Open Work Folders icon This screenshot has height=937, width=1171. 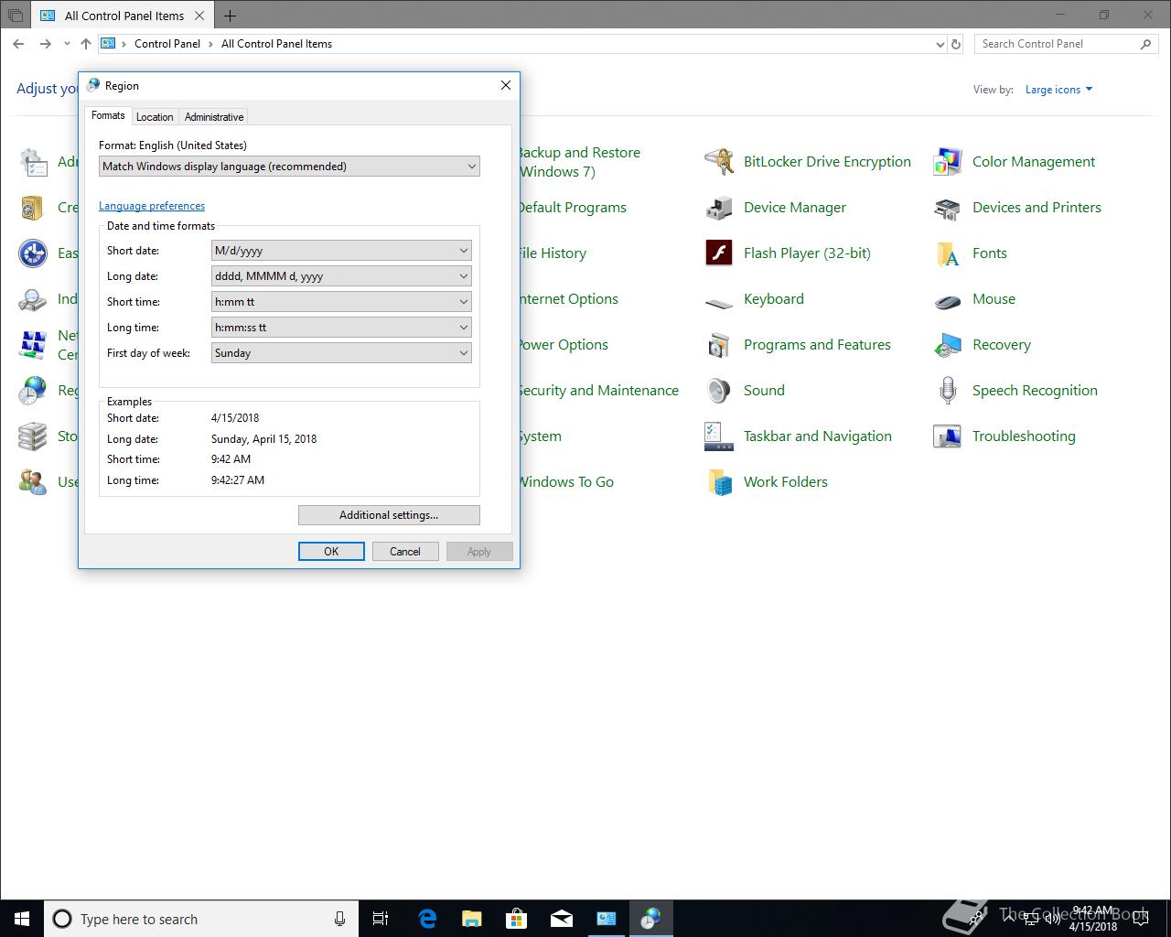(x=719, y=482)
